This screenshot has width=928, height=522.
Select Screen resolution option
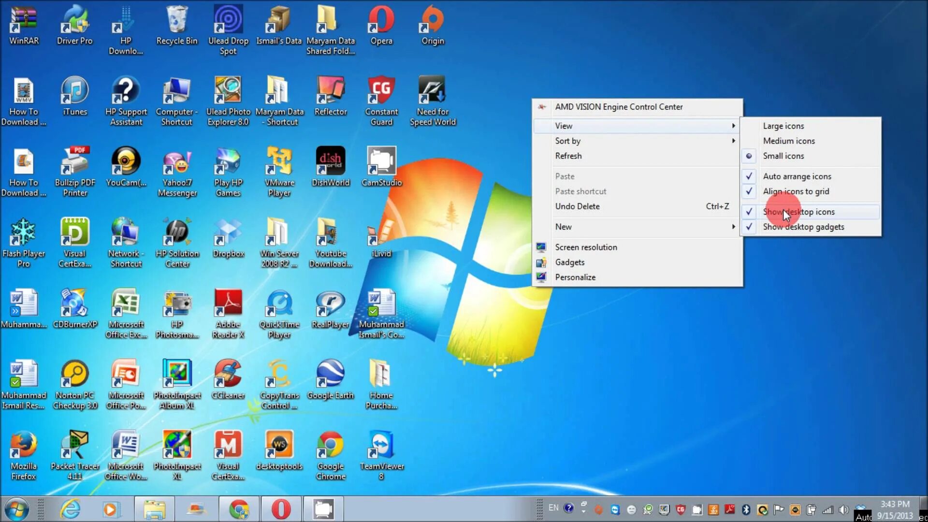(586, 246)
